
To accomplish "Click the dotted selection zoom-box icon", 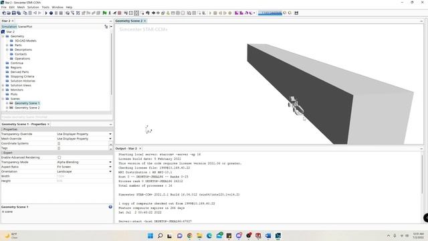I will click(136, 13).
